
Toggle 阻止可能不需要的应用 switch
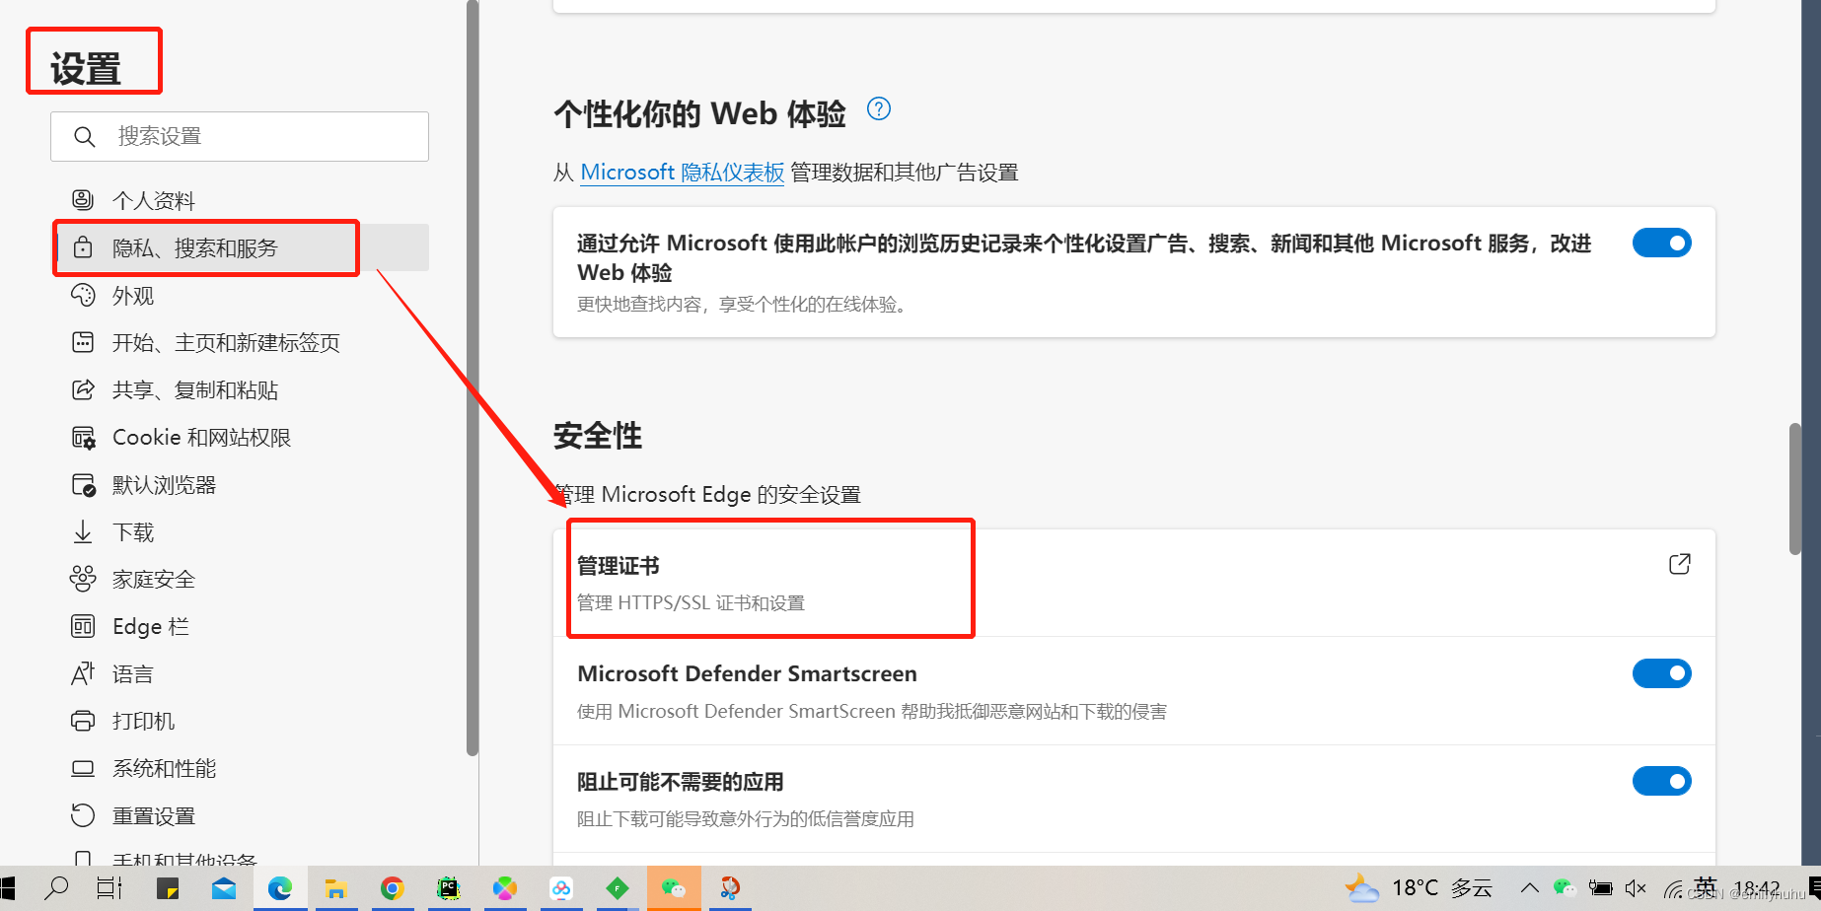coord(1662,781)
